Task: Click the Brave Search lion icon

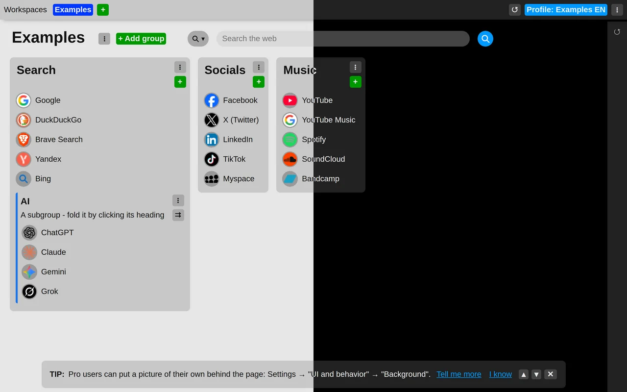Action: point(24,140)
